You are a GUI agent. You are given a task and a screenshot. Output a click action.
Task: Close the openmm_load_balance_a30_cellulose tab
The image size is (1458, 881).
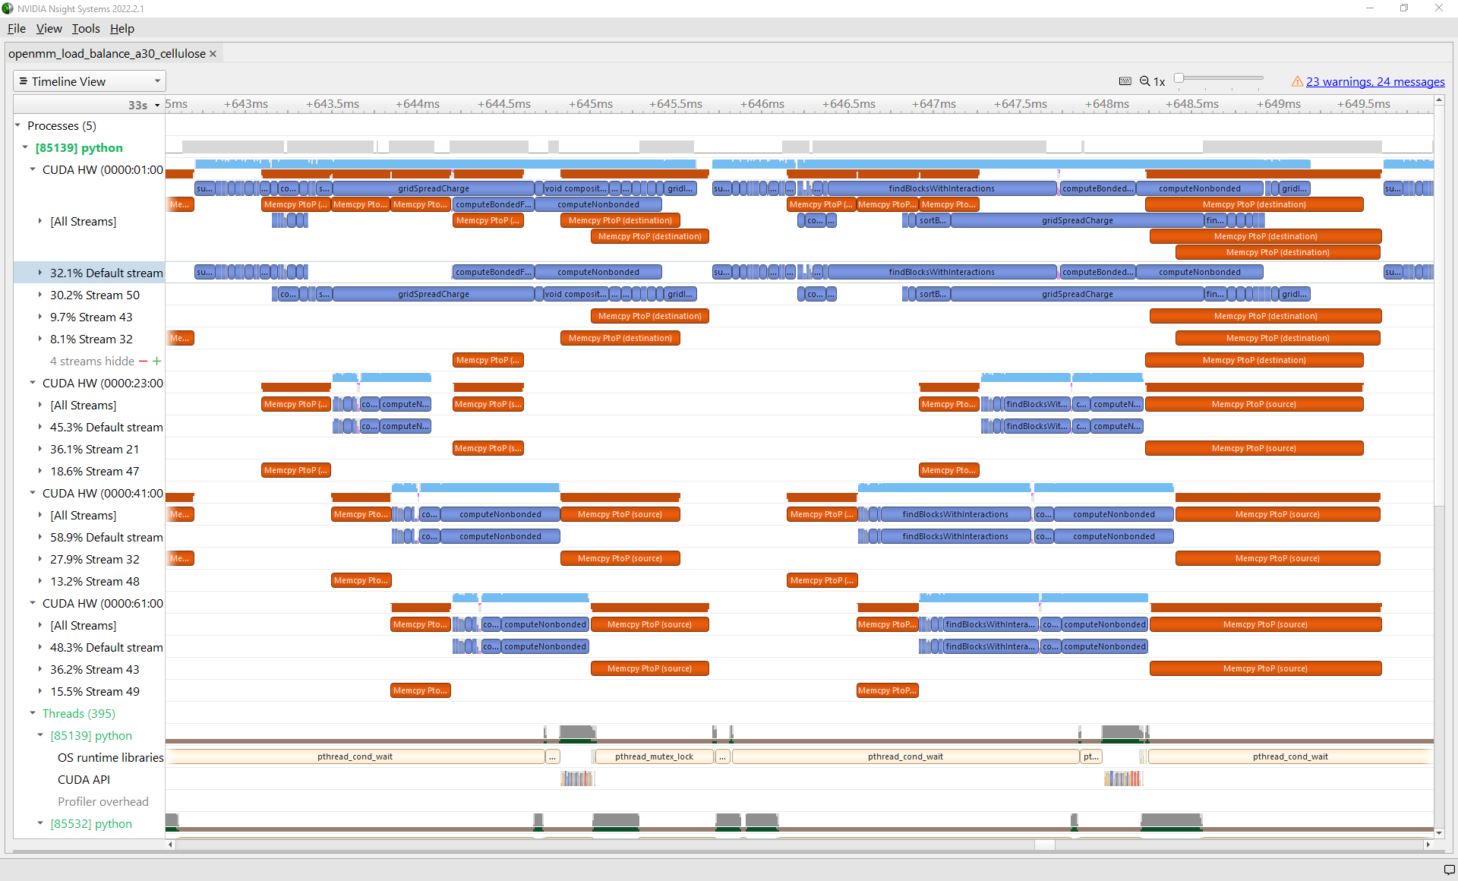click(213, 54)
